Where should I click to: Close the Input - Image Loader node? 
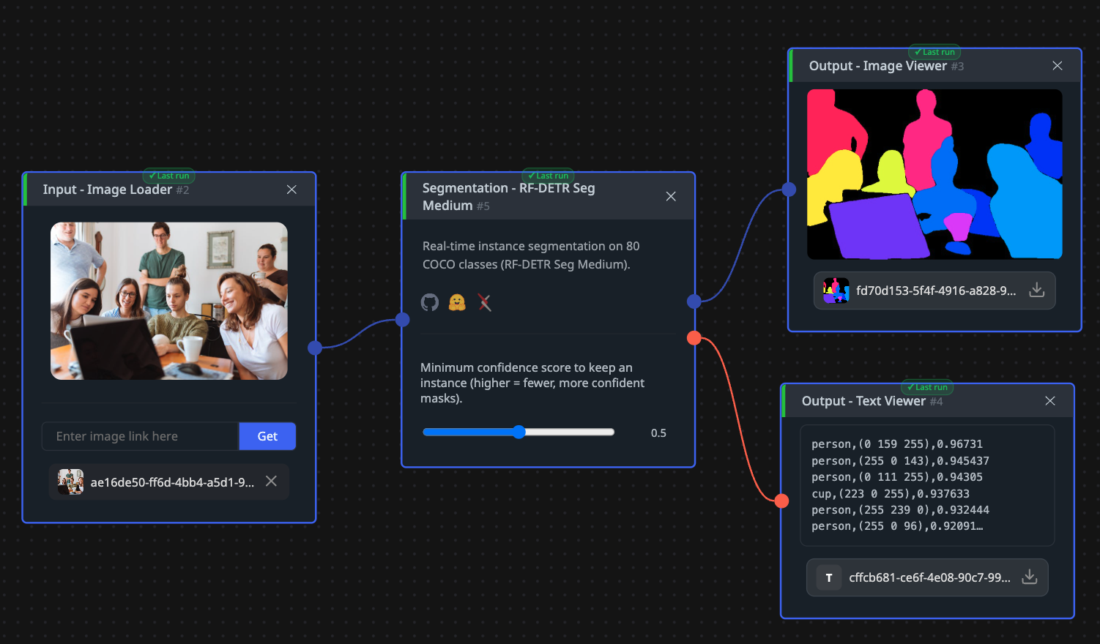click(291, 190)
